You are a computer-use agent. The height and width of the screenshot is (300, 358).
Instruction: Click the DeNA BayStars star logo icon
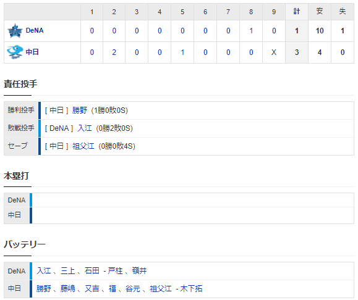[15, 31]
